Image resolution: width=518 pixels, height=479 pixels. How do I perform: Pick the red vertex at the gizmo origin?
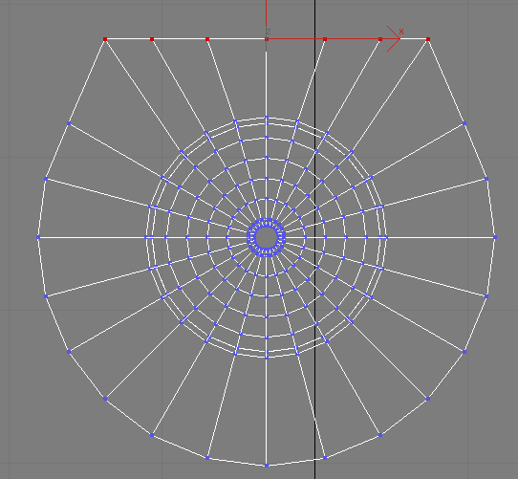[267, 39]
